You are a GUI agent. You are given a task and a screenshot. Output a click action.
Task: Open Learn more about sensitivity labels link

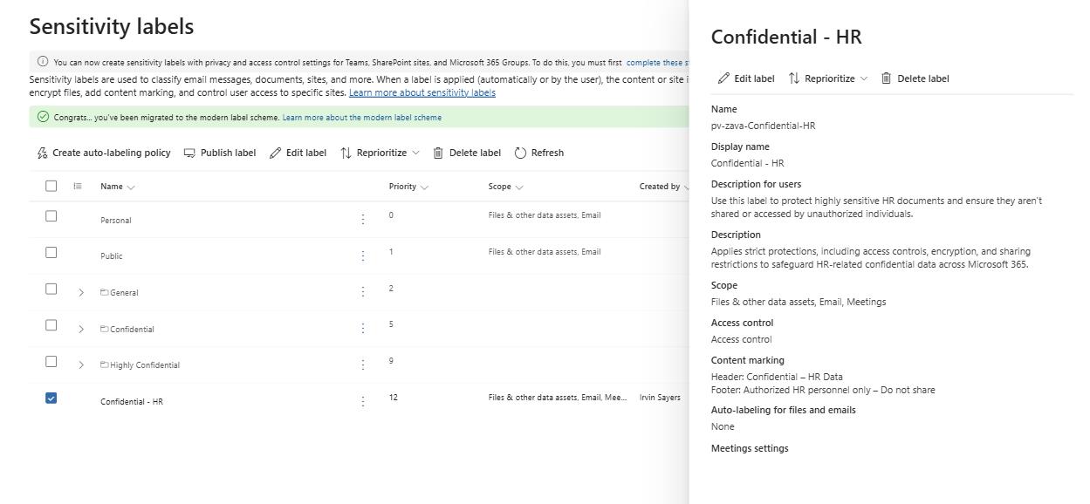422,92
